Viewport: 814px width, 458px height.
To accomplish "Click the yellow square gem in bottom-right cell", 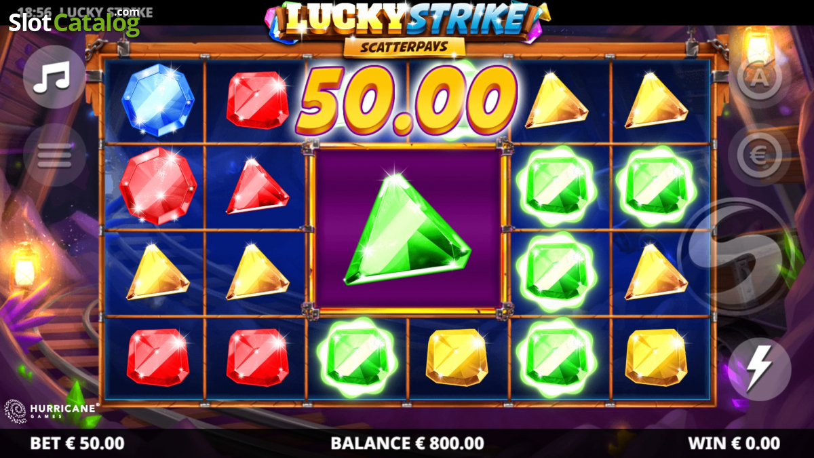I will point(656,358).
